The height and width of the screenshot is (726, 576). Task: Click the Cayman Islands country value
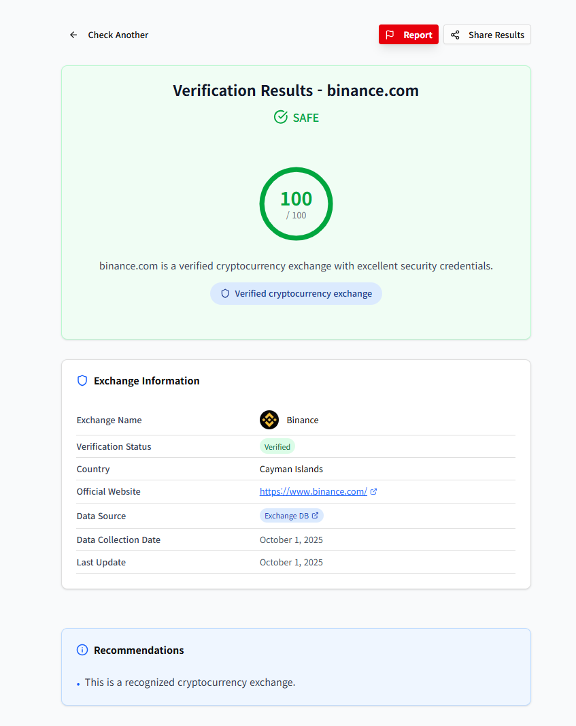click(x=292, y=469)
